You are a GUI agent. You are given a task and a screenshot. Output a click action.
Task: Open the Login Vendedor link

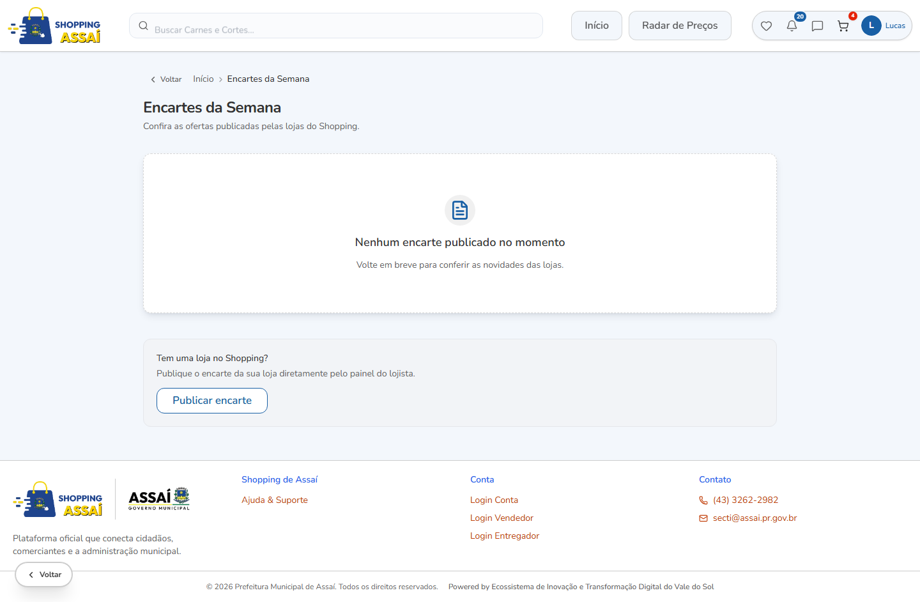tap(502, 518)
